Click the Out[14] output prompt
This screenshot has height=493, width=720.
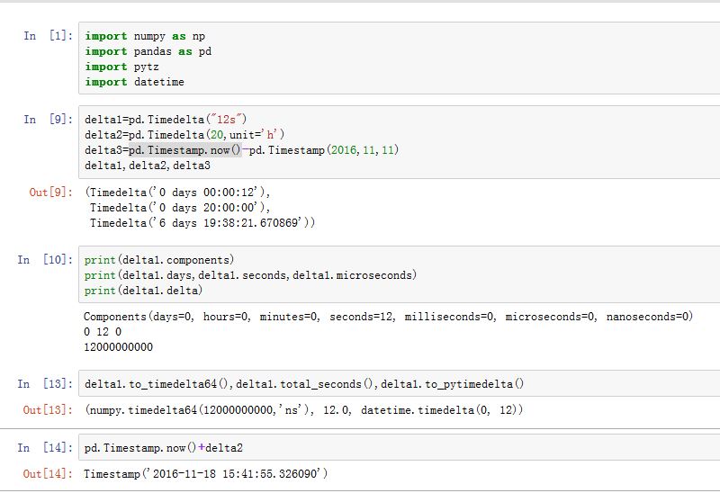click(x=47, y=473)
